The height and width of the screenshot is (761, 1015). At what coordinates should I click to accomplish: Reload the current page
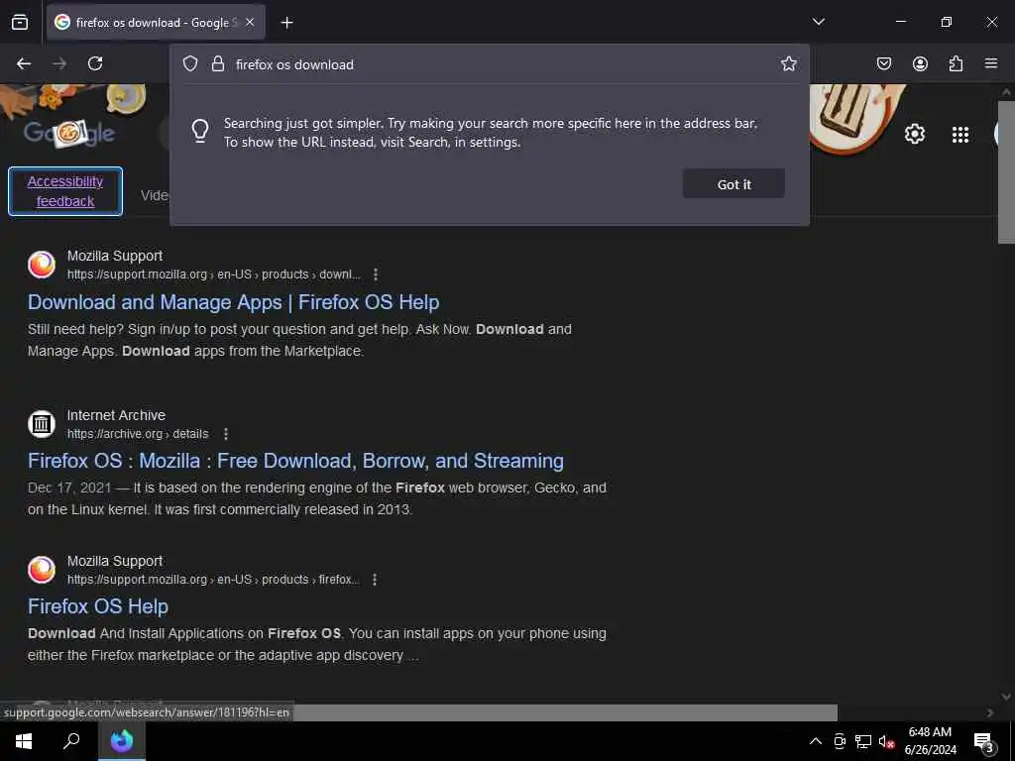pos(95,63)
